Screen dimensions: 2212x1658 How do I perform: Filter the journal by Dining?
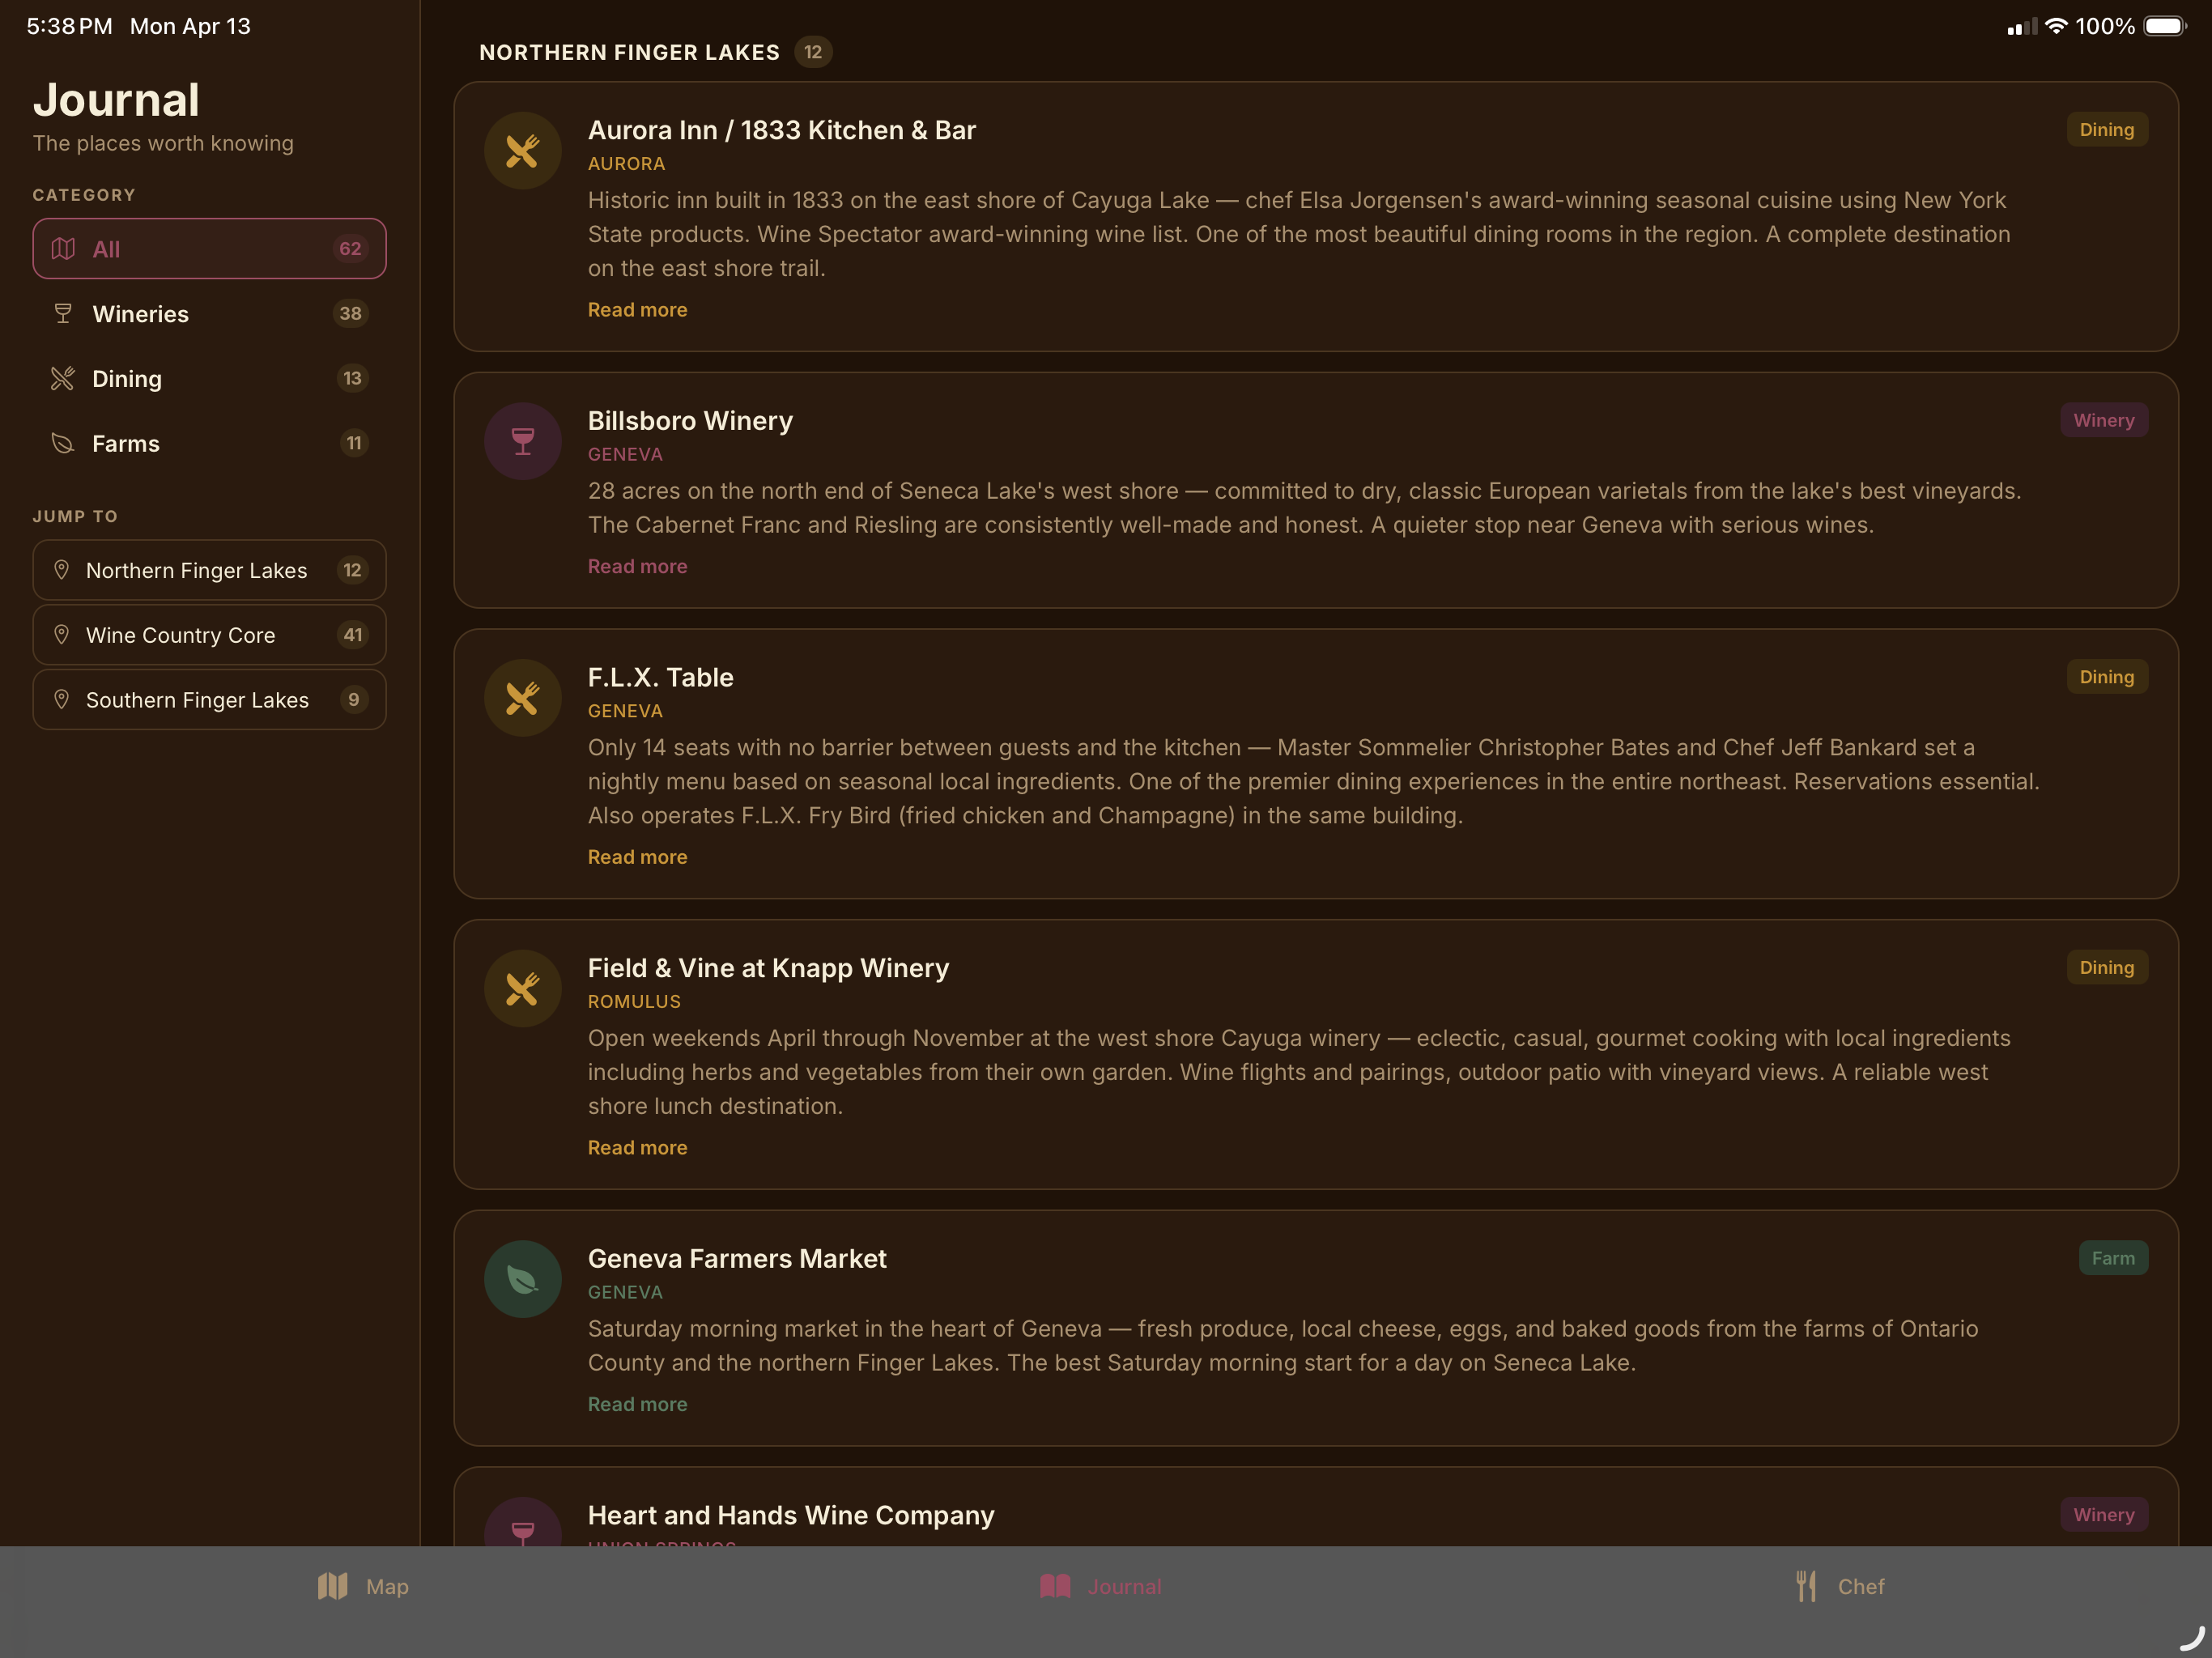(x=209, y=379)
